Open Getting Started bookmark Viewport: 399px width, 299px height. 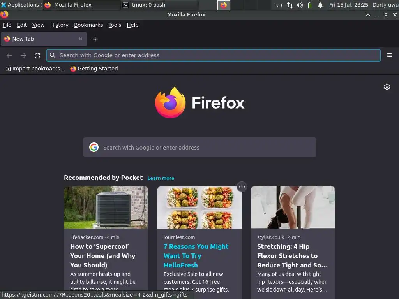94,69
